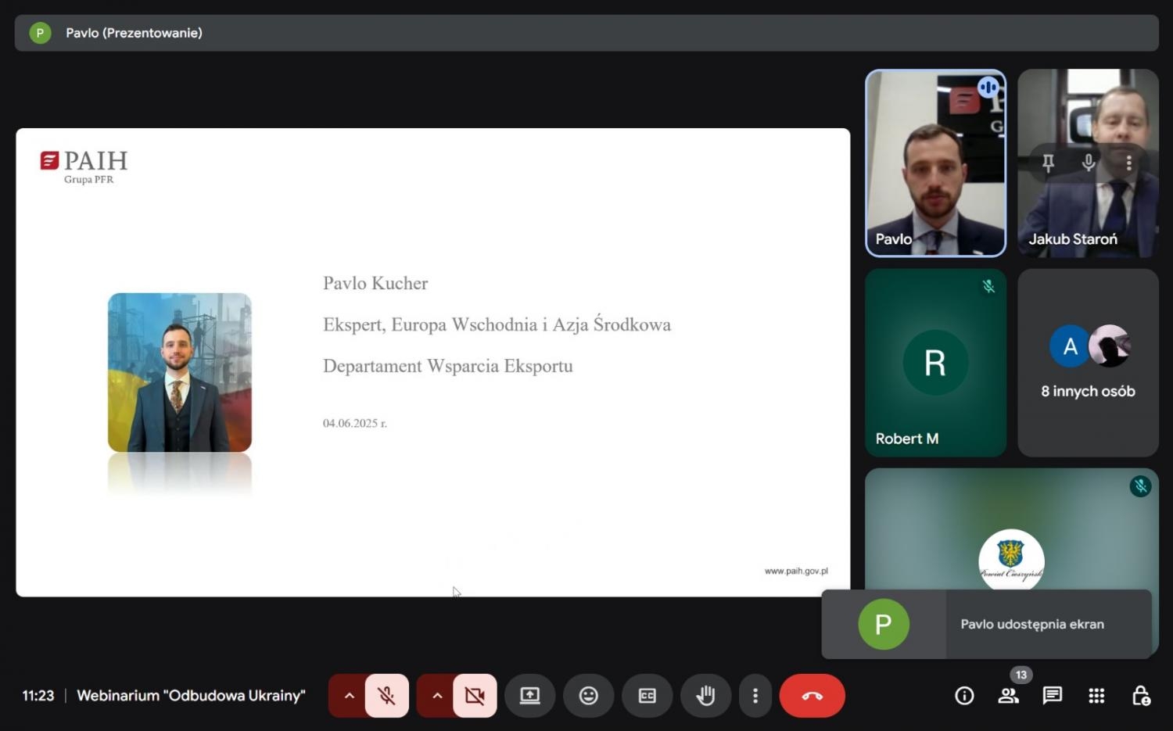1173x731 pixels.
Task: Open the activities grid icon
Action: coord(1096,695)
